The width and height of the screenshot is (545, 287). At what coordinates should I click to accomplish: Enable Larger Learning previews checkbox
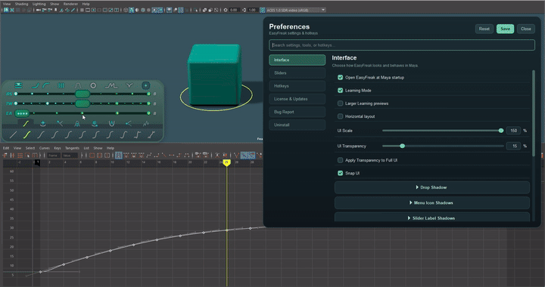[x=341, y=103]
